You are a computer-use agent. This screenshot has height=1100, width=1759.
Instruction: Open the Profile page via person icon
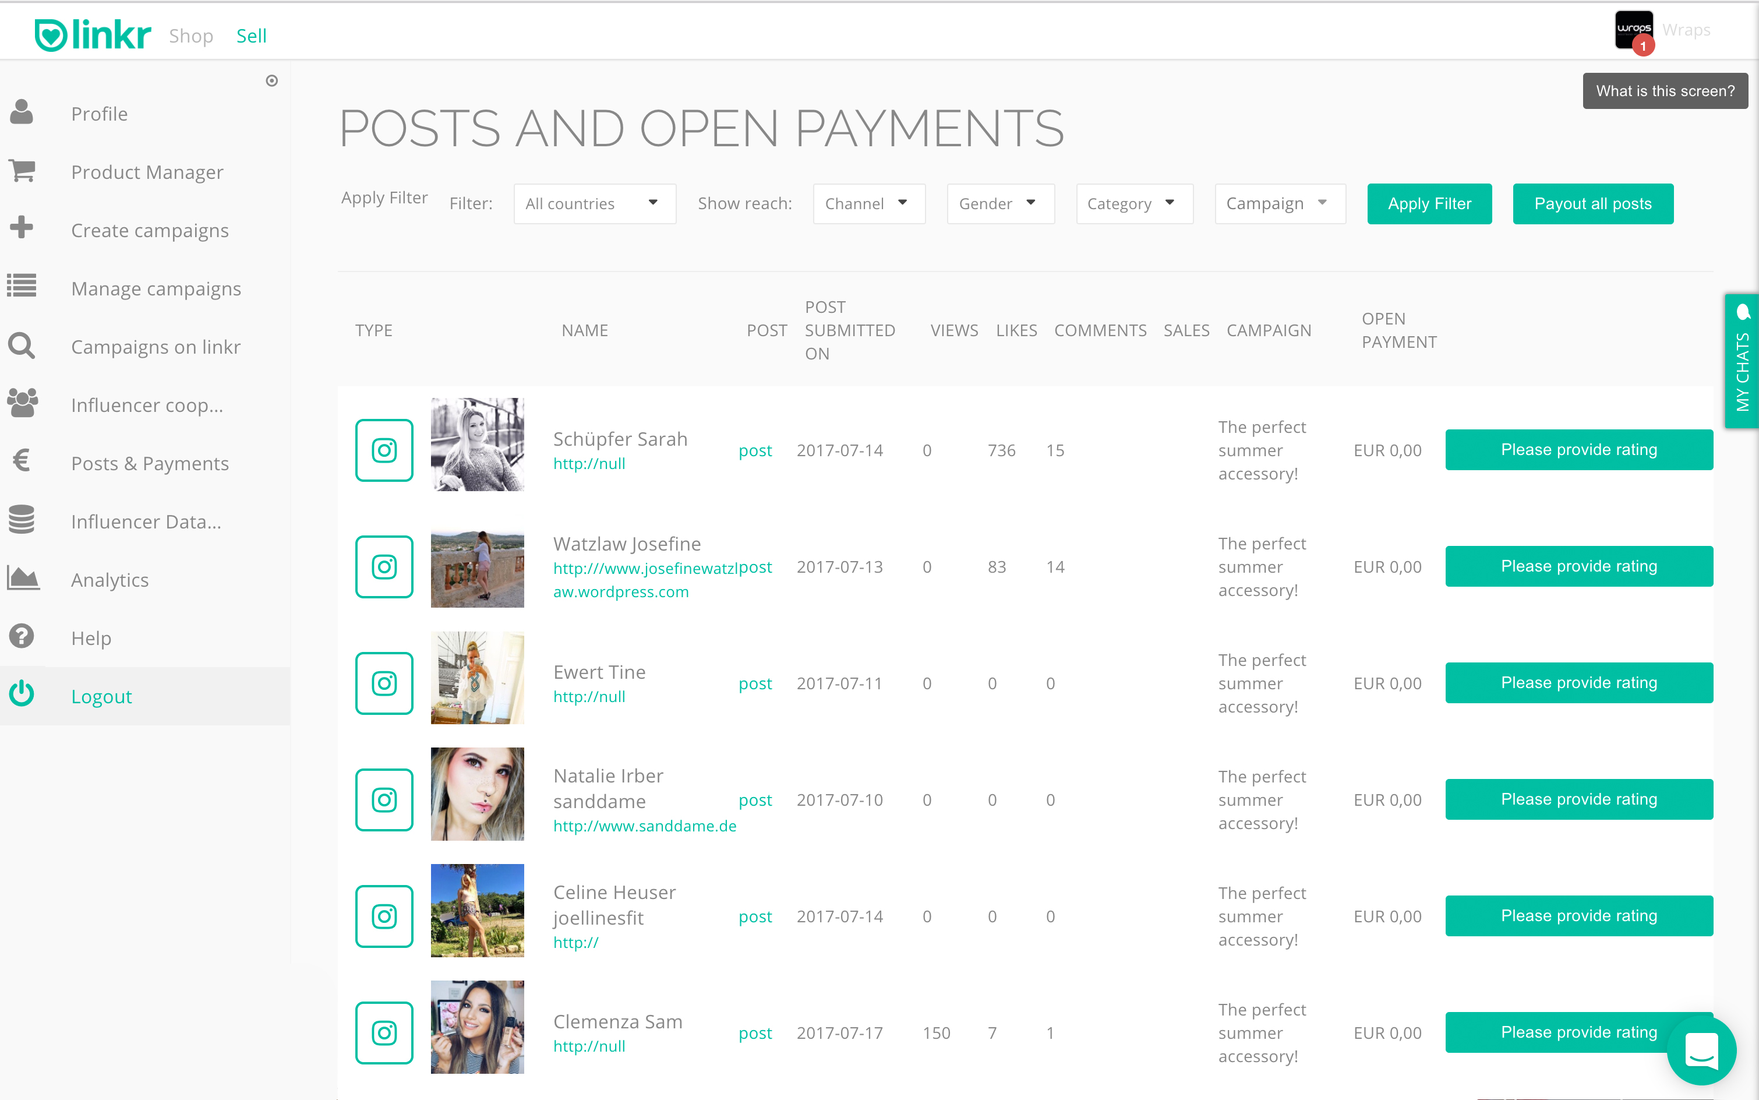click(22, 113)
